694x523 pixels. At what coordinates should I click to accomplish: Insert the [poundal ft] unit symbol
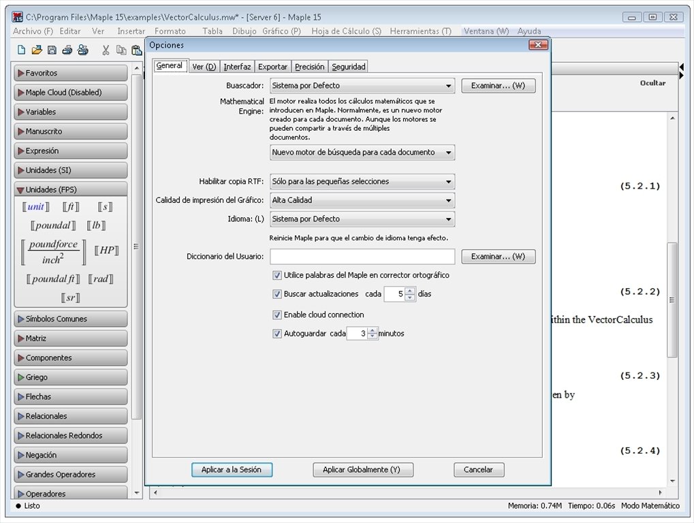coord(53,279)
